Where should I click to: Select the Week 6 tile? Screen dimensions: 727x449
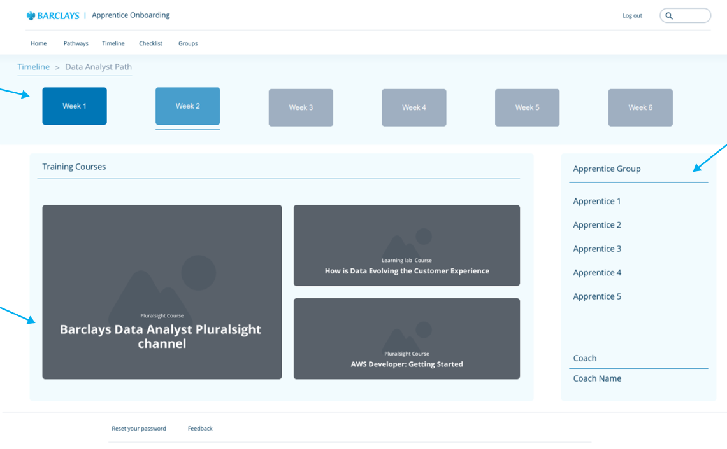(640, 107)
